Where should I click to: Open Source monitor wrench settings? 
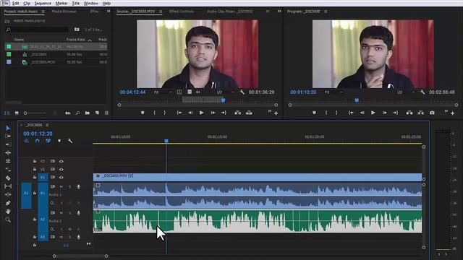click(242, 92)
